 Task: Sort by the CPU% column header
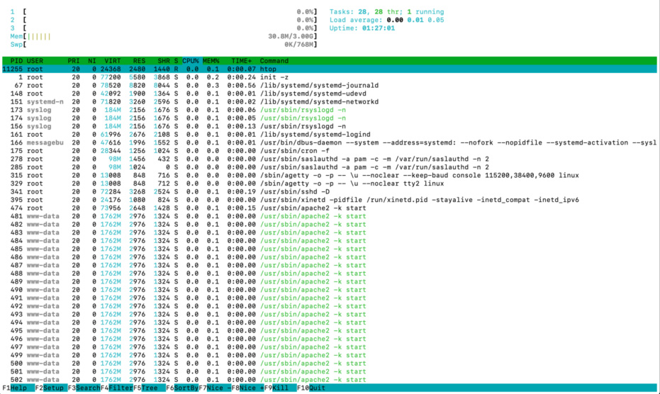click(191, 61)
